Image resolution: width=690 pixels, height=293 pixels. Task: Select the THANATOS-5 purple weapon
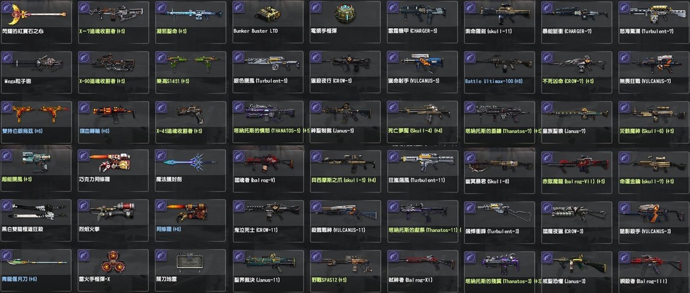[x=268, y=122]
